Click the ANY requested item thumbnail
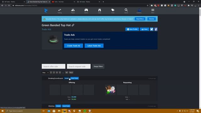The height and width of the screenshot is (113, 201). coord(110,90)
